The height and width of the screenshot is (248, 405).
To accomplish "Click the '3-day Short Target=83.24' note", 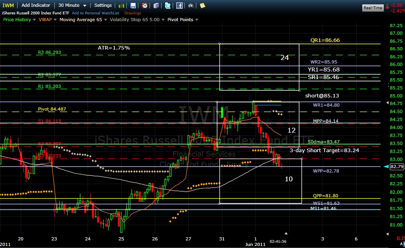I will coord(324,151).
